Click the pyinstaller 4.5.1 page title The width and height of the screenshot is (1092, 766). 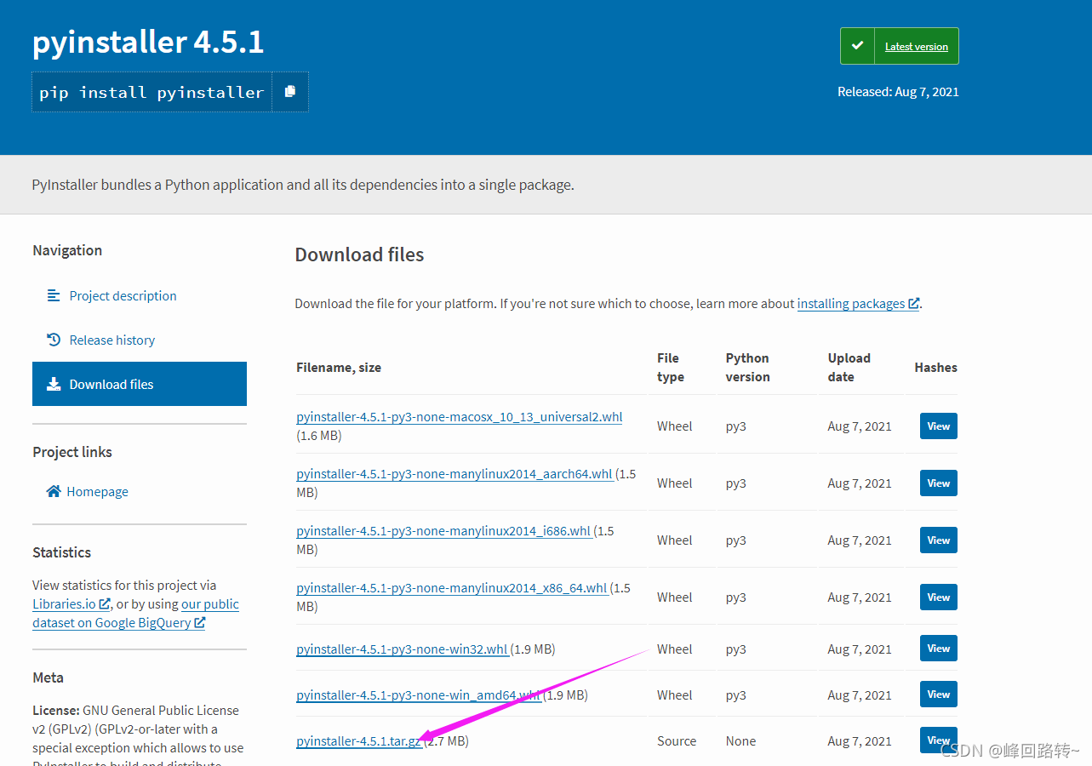pos(148,42)
